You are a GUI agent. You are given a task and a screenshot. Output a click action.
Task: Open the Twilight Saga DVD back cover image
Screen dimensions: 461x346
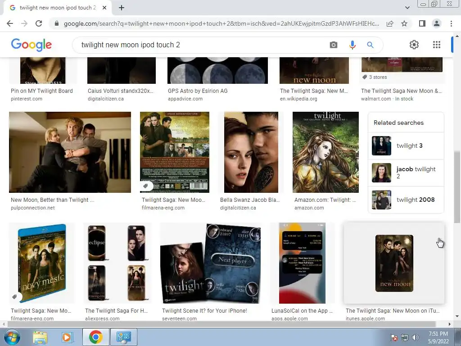coord(175,152)
